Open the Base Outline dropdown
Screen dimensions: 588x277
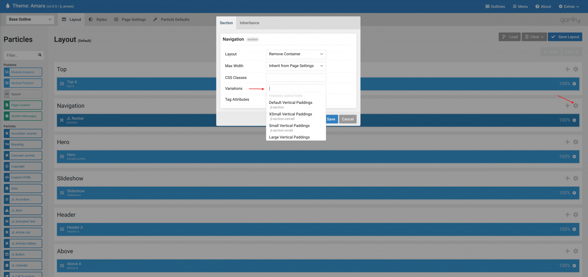(x=29, y=19)
